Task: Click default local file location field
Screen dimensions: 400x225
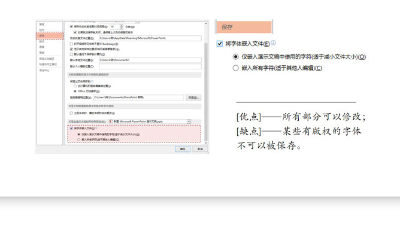Action: [x=150, y=60]
